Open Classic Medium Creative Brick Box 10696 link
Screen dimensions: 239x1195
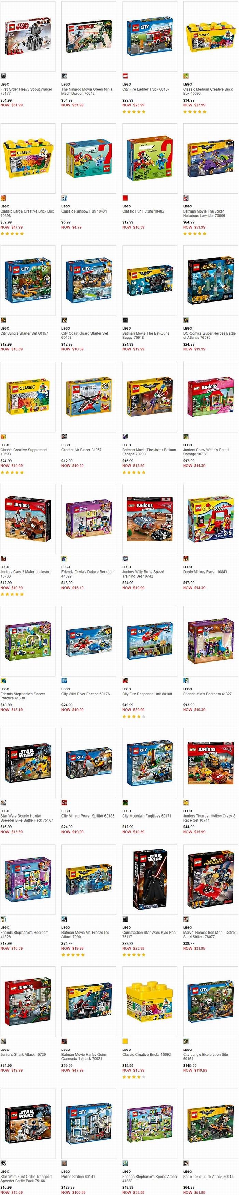click(208, 91)
